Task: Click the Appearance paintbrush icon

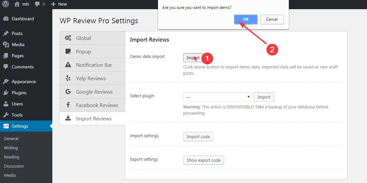Action: pyautogui.click(x=6, y=82)
